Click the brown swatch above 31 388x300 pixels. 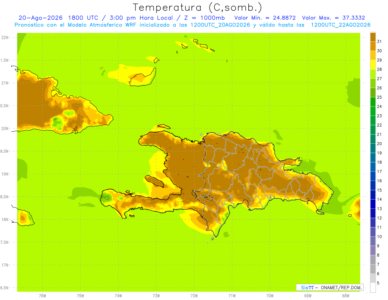tap(373, 37)
